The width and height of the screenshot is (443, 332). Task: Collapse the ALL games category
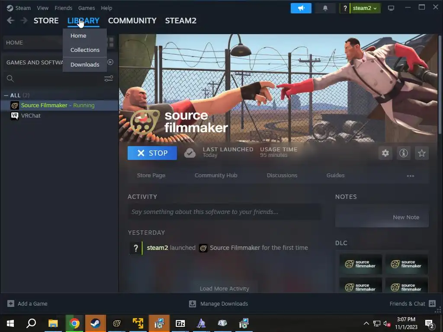point(6,96)
